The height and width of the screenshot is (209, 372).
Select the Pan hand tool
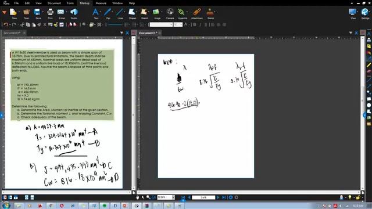[137, 197]
